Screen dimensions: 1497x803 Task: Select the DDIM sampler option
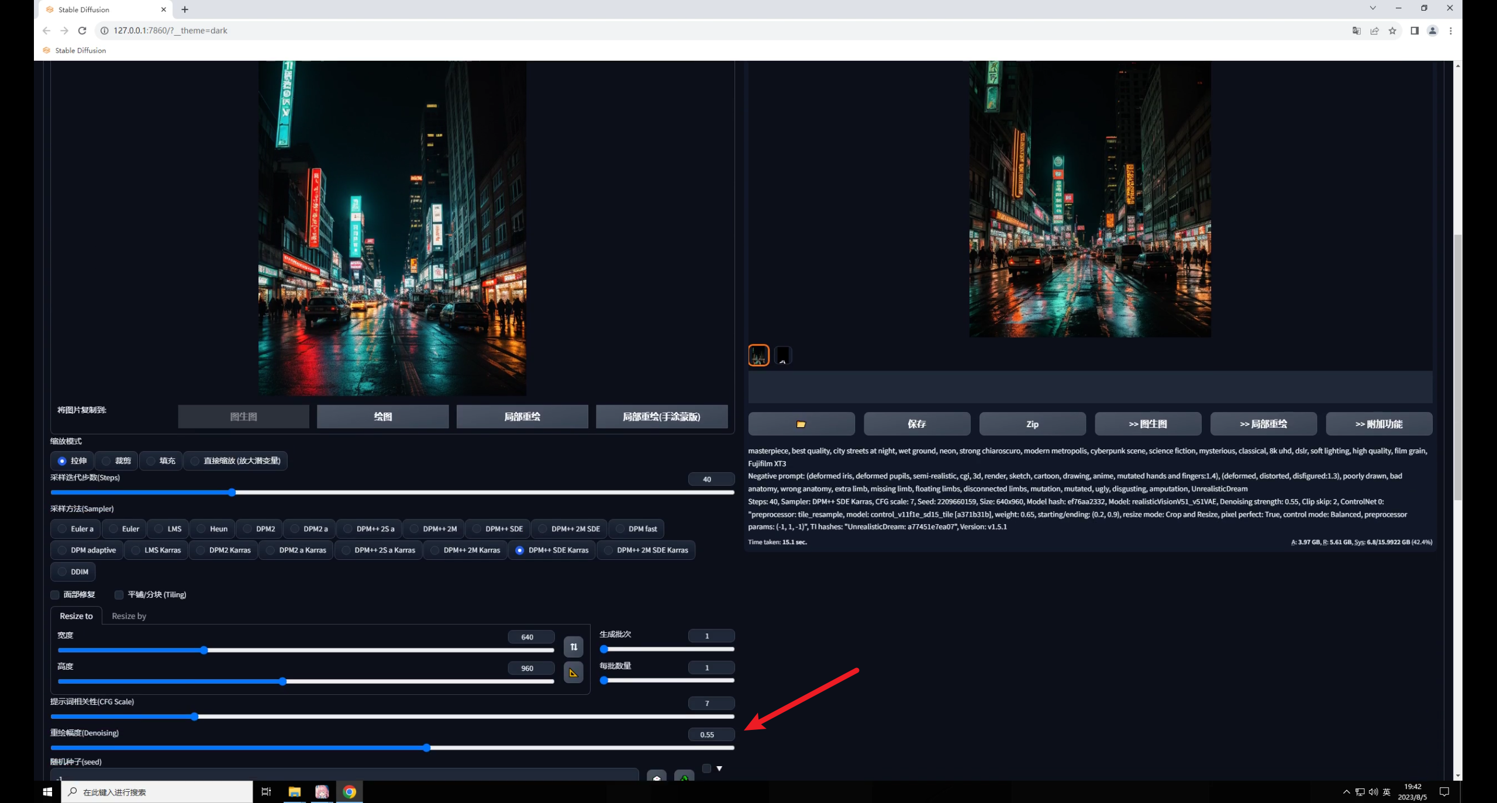pos(73,572)
